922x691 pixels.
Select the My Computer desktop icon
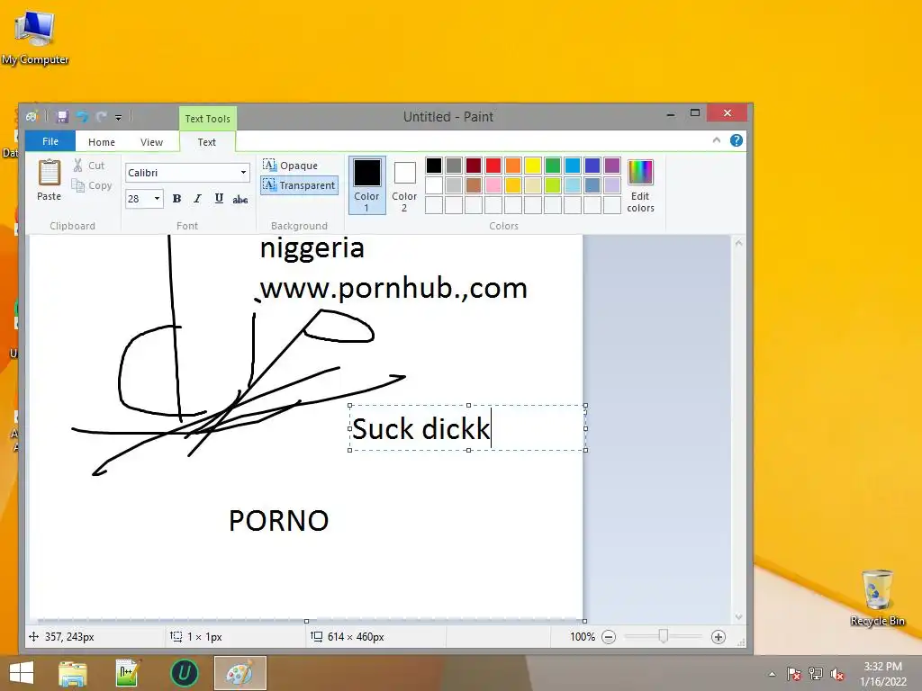(35, 38)
